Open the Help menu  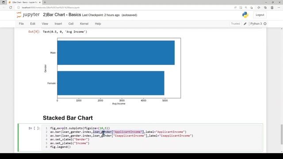tap(98, 24)
